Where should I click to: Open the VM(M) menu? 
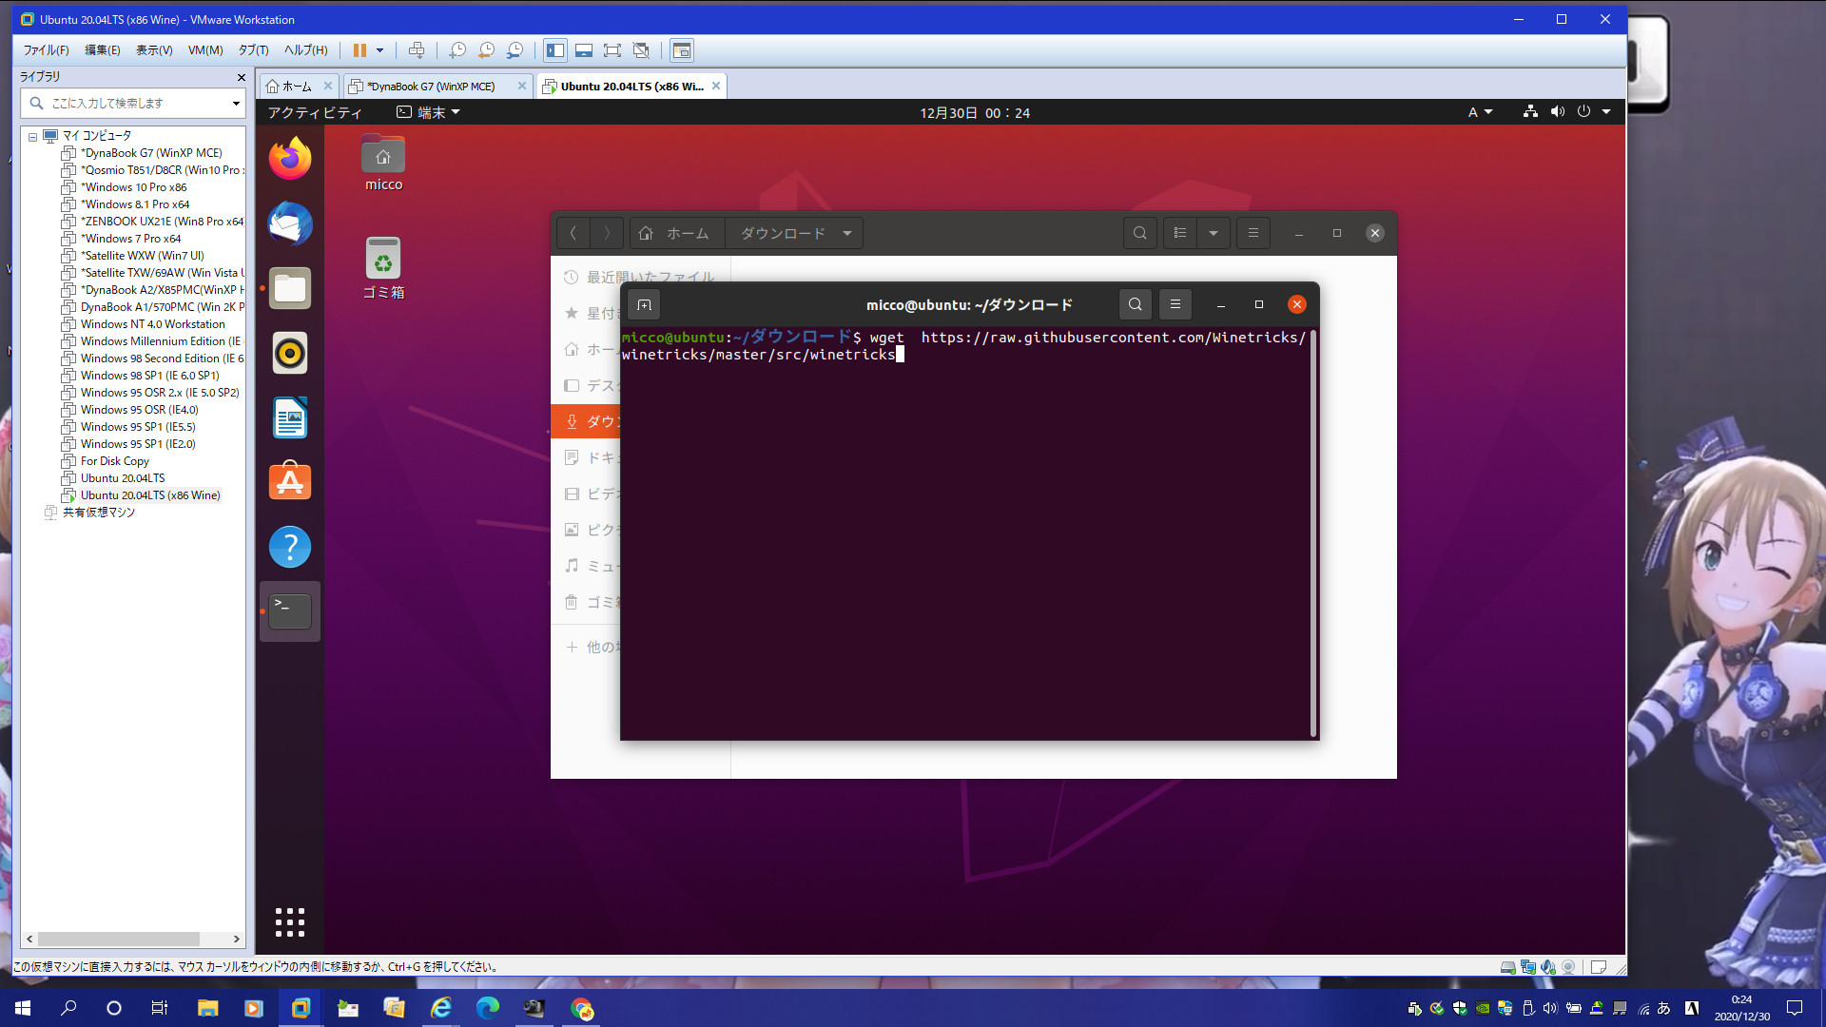pyautogui.click(x=205, y=50)
